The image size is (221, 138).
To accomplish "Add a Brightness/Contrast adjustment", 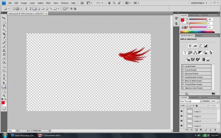I will click(190, 46).
